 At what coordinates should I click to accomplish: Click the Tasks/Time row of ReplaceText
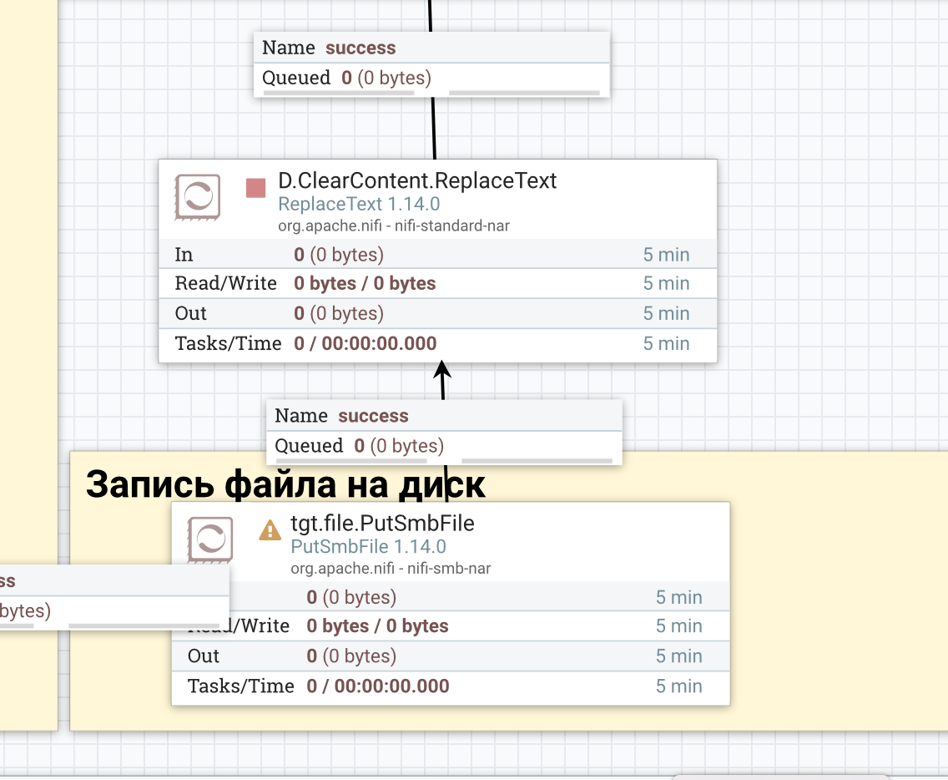tap(438, 344)
